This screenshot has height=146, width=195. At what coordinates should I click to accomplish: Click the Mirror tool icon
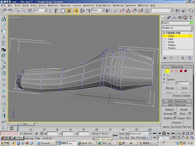click(x=178, y=11)
